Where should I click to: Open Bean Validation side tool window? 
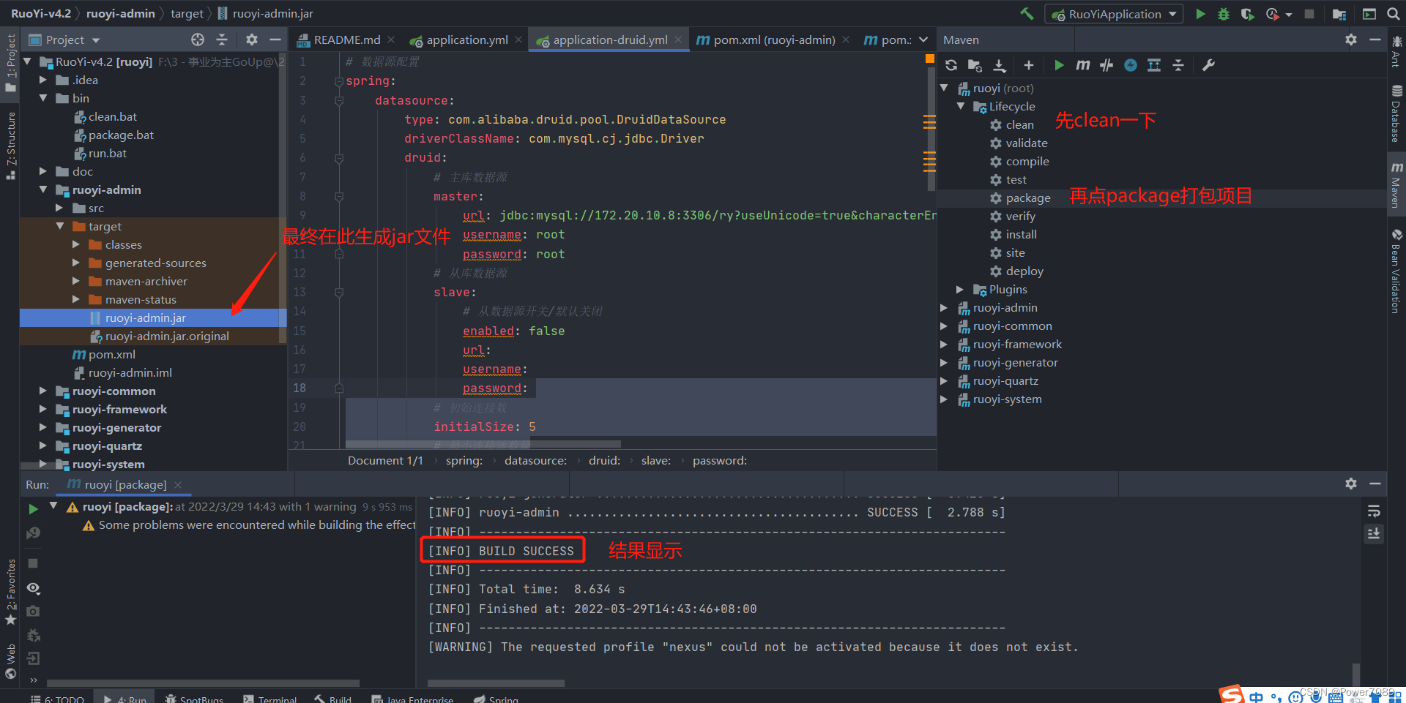1396,271
